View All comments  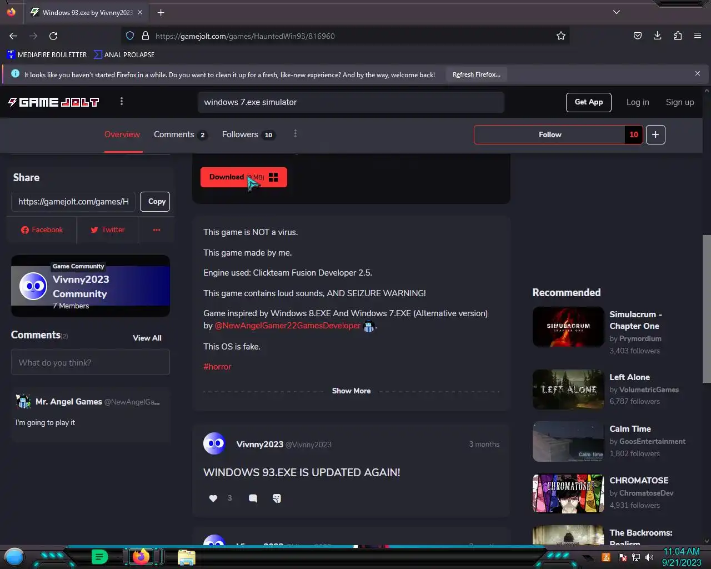tap(147, 338)
